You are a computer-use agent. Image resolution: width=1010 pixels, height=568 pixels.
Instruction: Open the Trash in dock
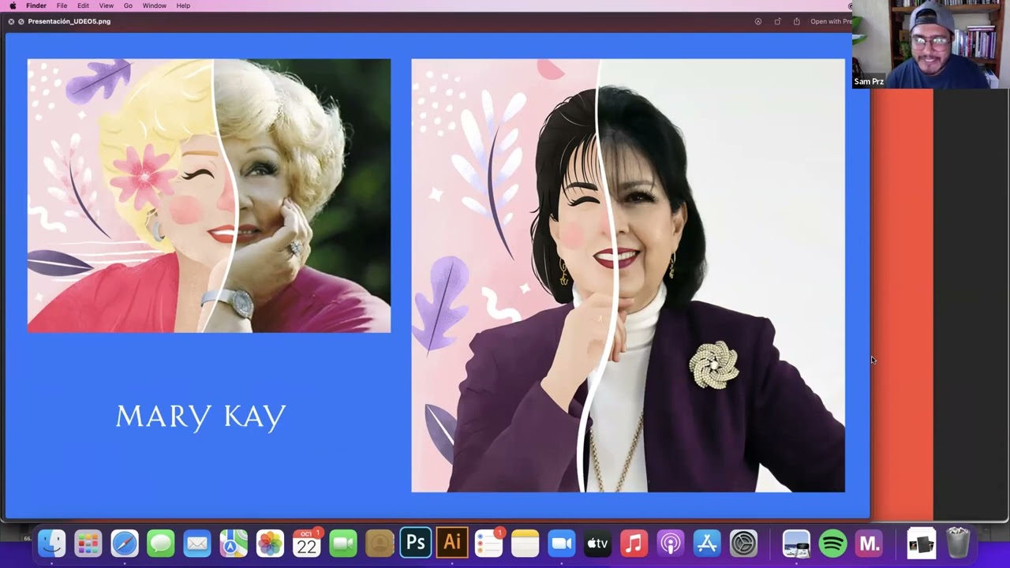[x=958, y=543]
